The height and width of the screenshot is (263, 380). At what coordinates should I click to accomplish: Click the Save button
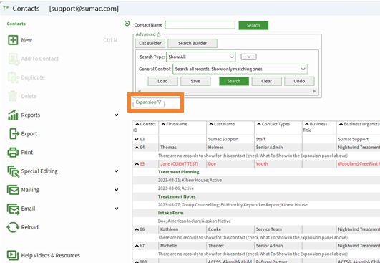pos(195,81)
